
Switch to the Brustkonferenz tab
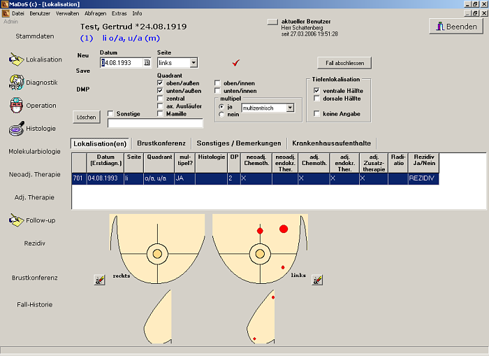point(161,143)
